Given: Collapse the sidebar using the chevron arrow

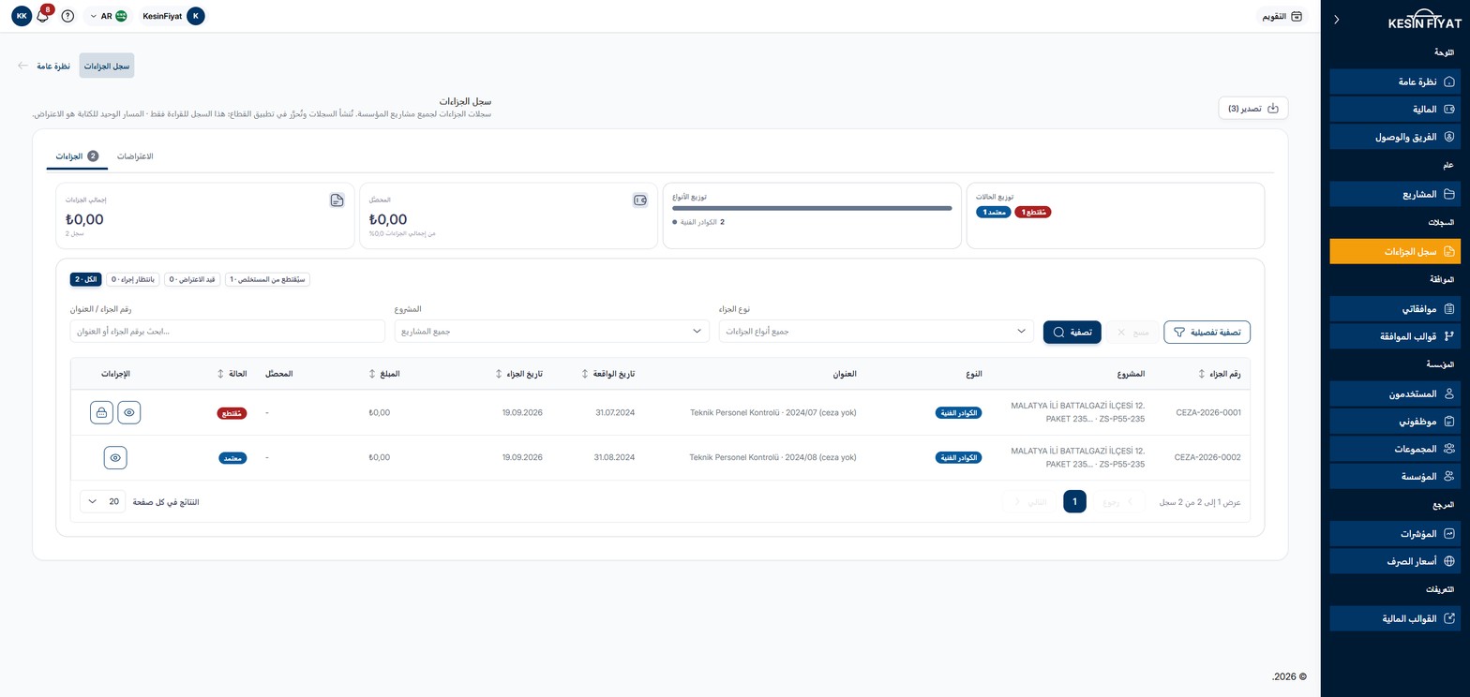Looking at the screenshot, I should (x=1336, y=20).
